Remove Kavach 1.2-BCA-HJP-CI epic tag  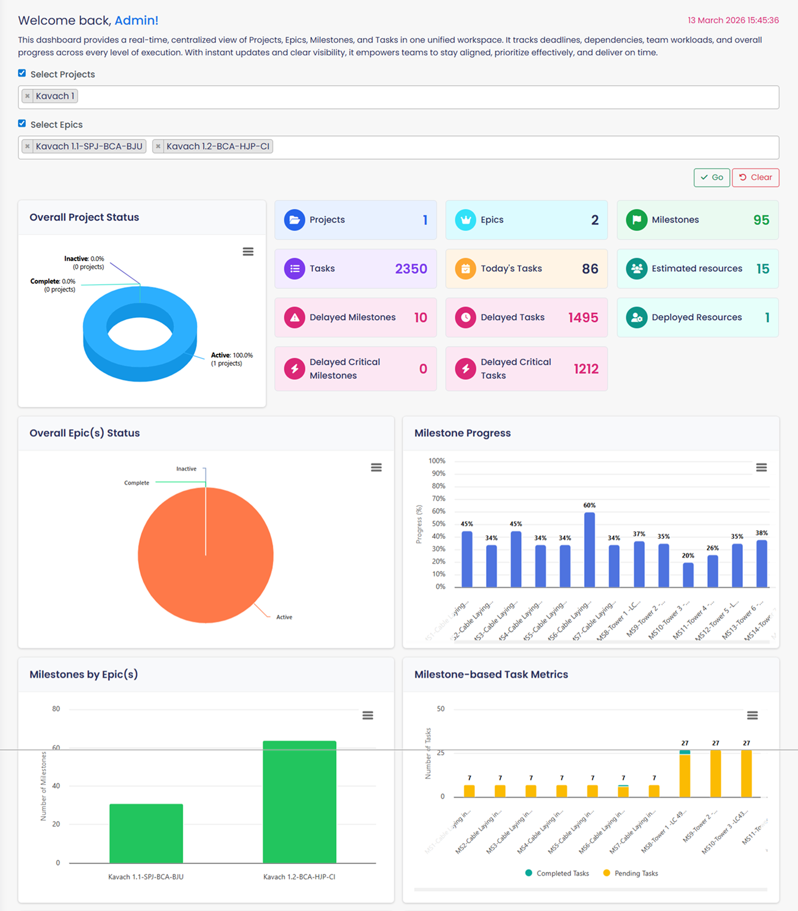[158, 146]
